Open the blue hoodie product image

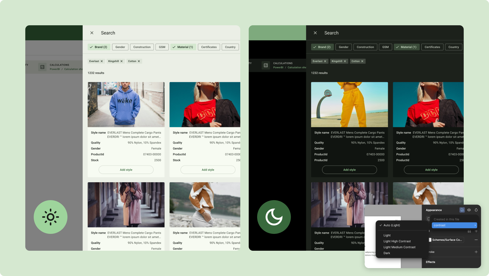(x=126, y=105)
